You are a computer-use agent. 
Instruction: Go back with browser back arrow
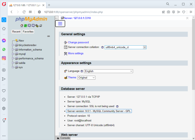coord(12,12)
